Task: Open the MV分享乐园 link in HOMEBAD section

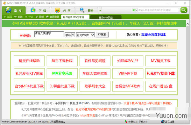Action: 88,116
